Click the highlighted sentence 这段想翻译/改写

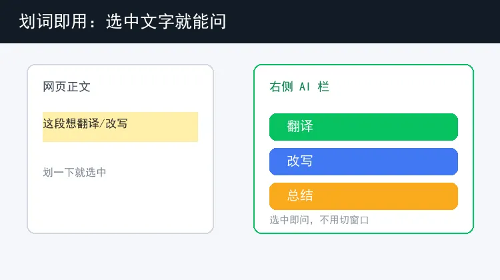(x=85, y=123)
